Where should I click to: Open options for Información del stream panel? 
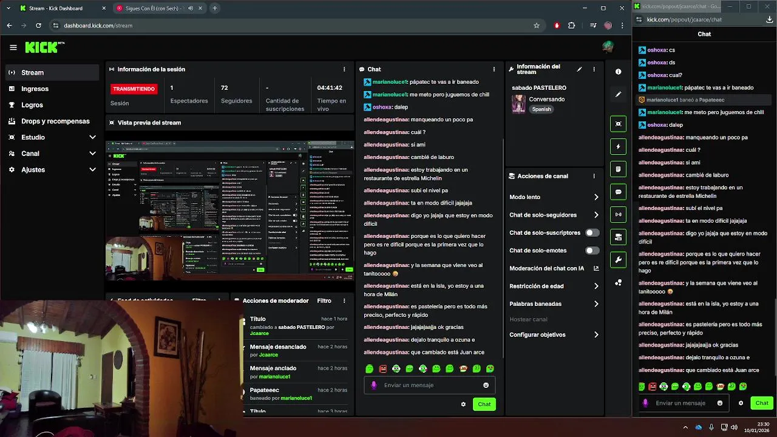pyautogui.click(x=594, y=69)
